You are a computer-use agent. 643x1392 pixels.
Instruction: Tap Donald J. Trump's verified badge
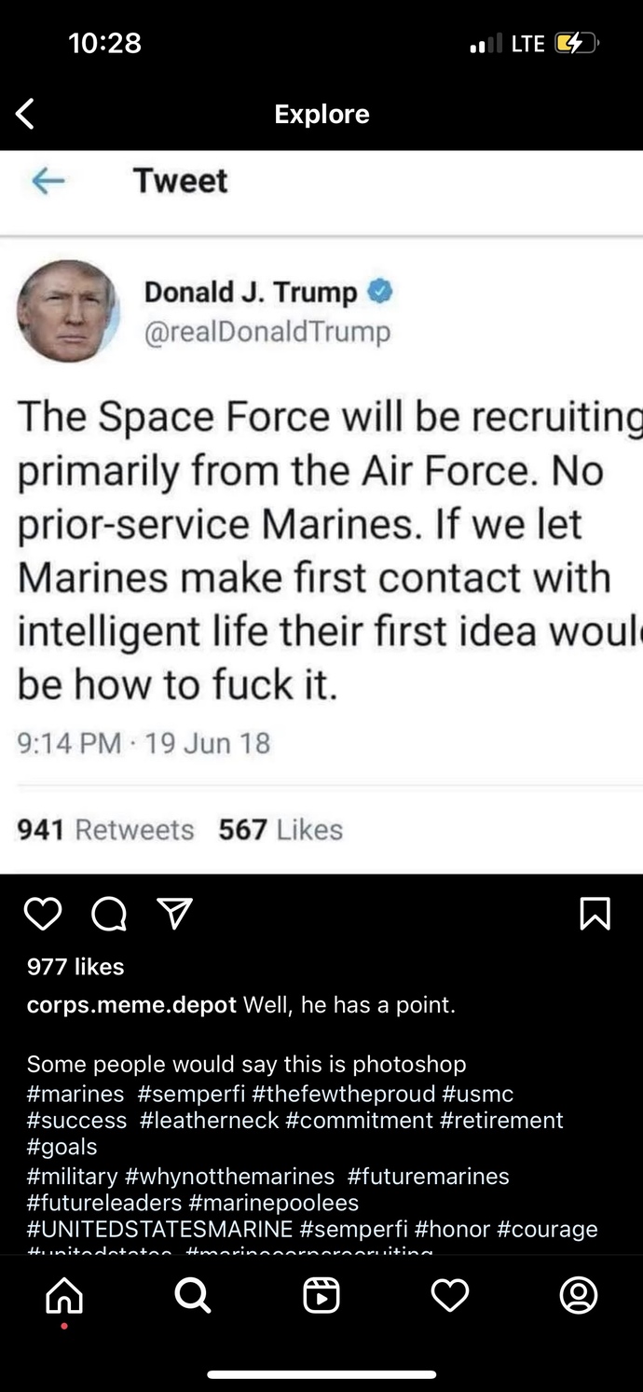(380, 292)
